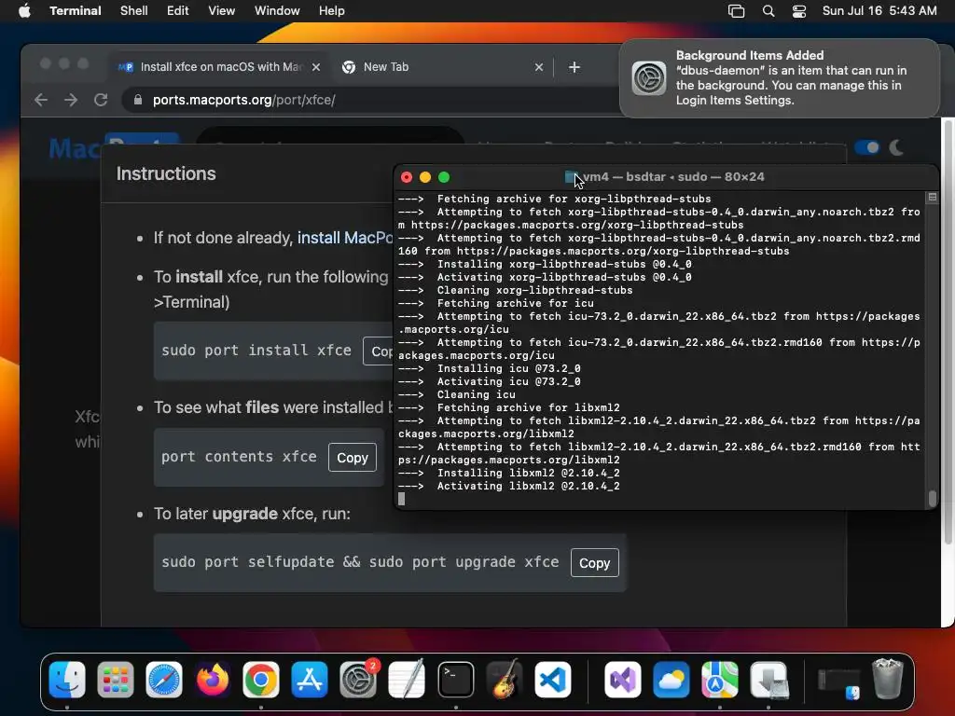Open the App Store Dock icon
Screen dimensions: 955x716
pyautogui.click(x=310, y=680)
